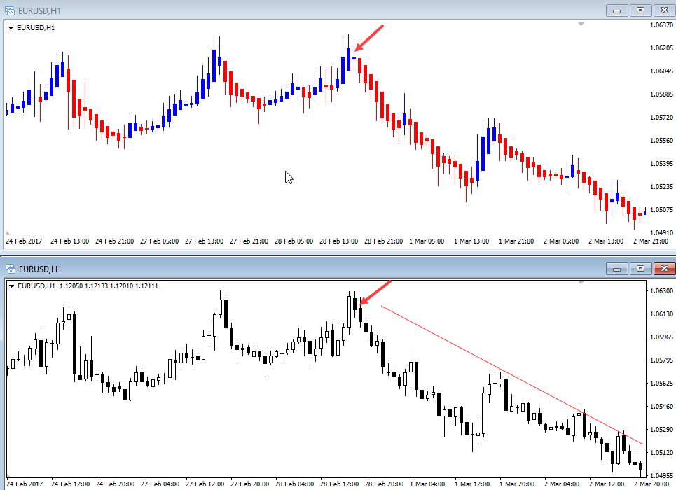Image resolution: width=676 pixels, height=490 pixels.
Task: Minimize the top EURUSD,H1 chart window
Action: pos(618,10)
